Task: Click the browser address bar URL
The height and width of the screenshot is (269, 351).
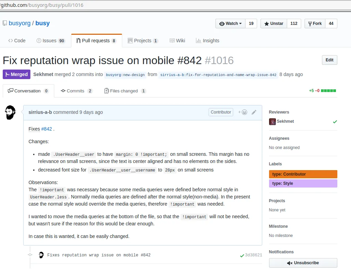Action: click(42, 5)
